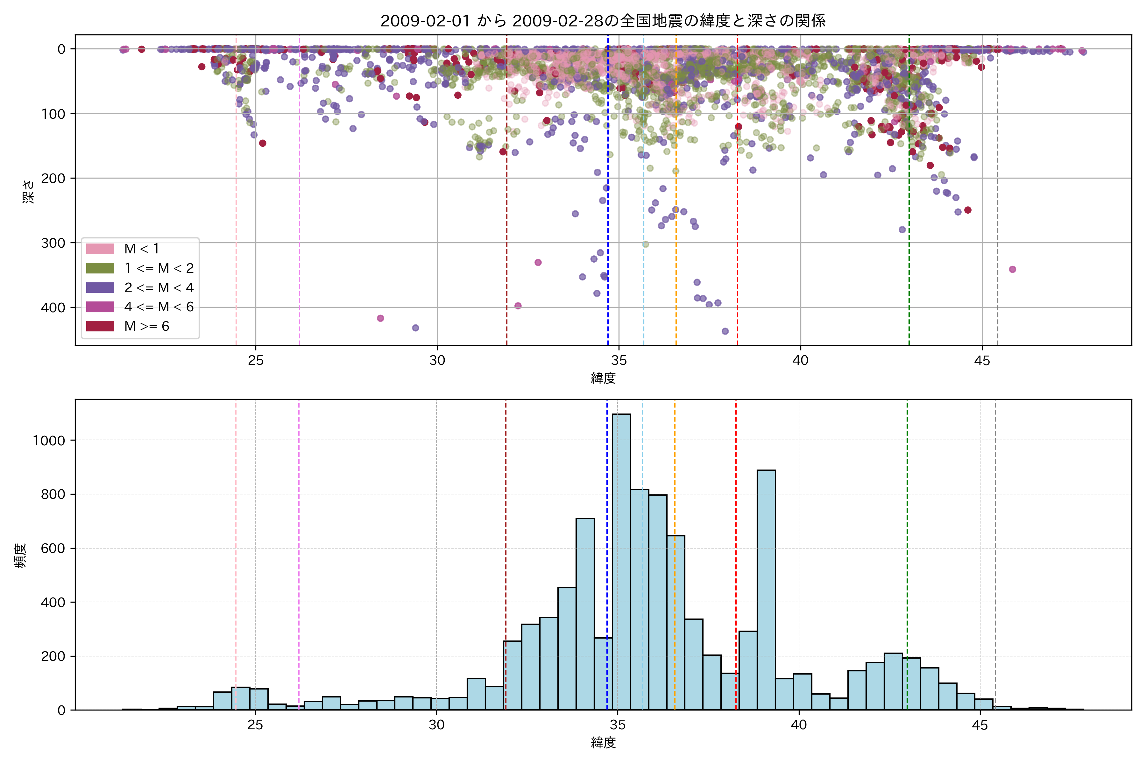Click the olive '1 <= M < 2' legend swatch
1146x764 pixels.
tap(100, 268)
